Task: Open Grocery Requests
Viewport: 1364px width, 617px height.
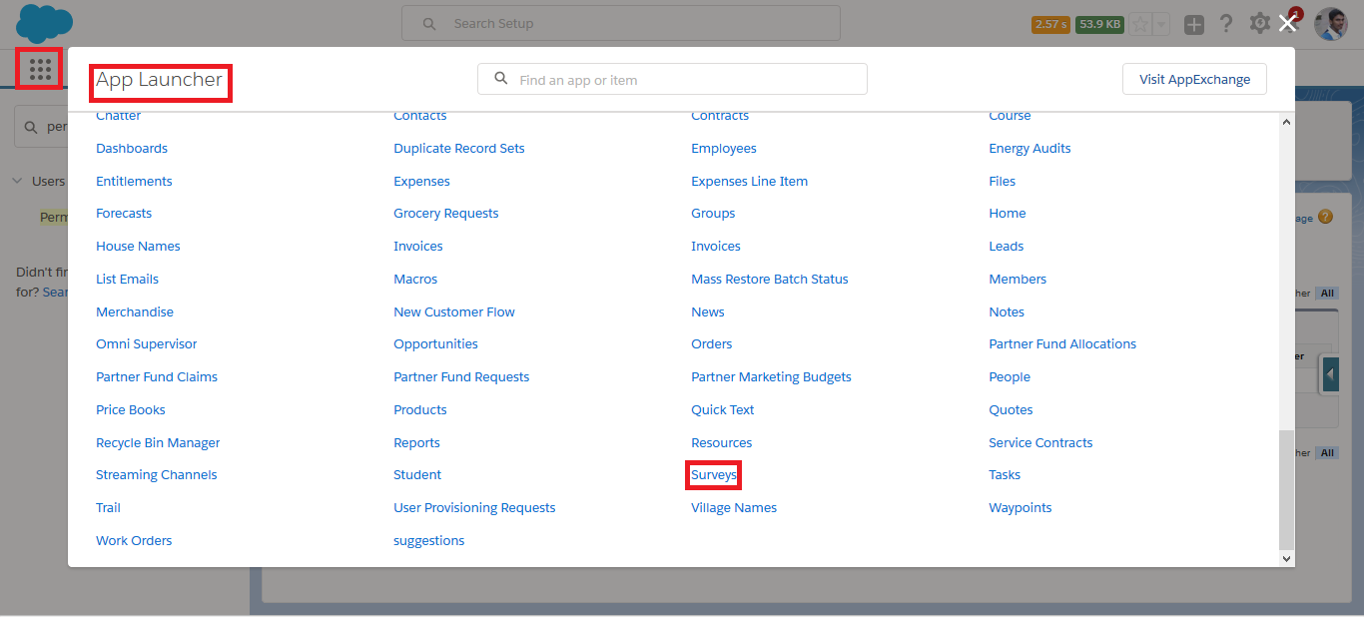Action: pyautogui.click(x=446, y=213)
